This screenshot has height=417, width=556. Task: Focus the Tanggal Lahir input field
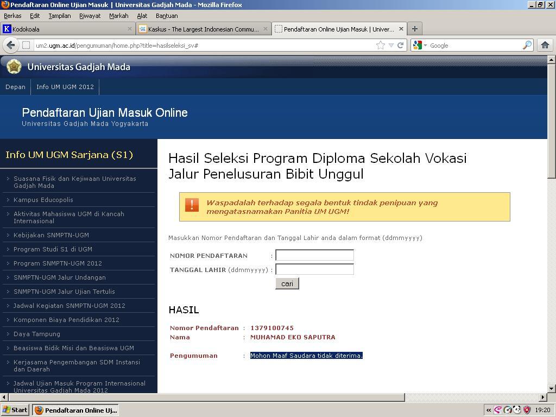[314, 269]
